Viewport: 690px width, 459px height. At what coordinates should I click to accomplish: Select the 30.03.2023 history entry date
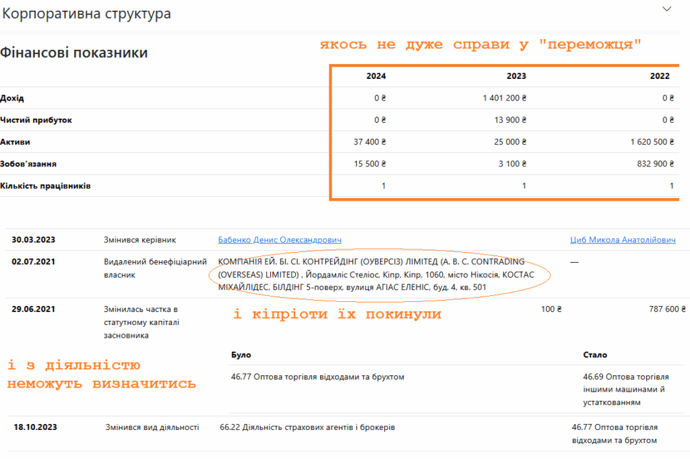pos(34,240)
